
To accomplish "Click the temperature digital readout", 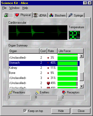I will [75, 35].
